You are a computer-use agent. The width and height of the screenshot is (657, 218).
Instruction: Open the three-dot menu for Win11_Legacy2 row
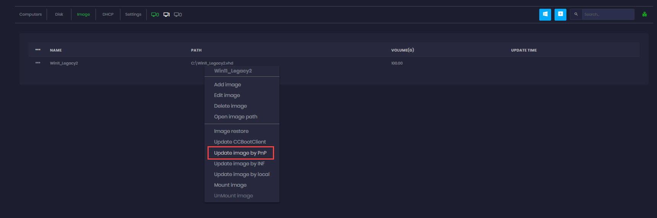point(38,63)
